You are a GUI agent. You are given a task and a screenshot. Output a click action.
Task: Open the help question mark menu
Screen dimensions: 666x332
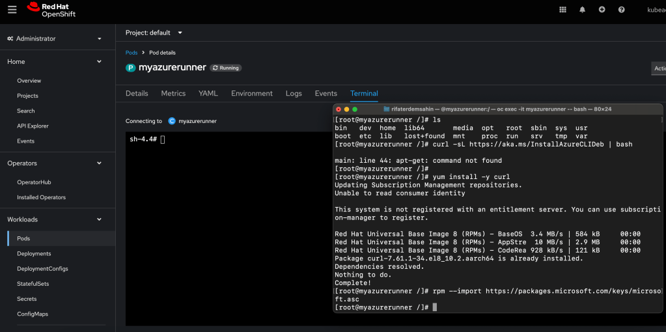[x=621, y=9]
